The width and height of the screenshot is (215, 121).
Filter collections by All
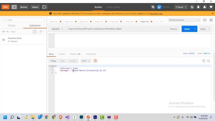[3, 32]
